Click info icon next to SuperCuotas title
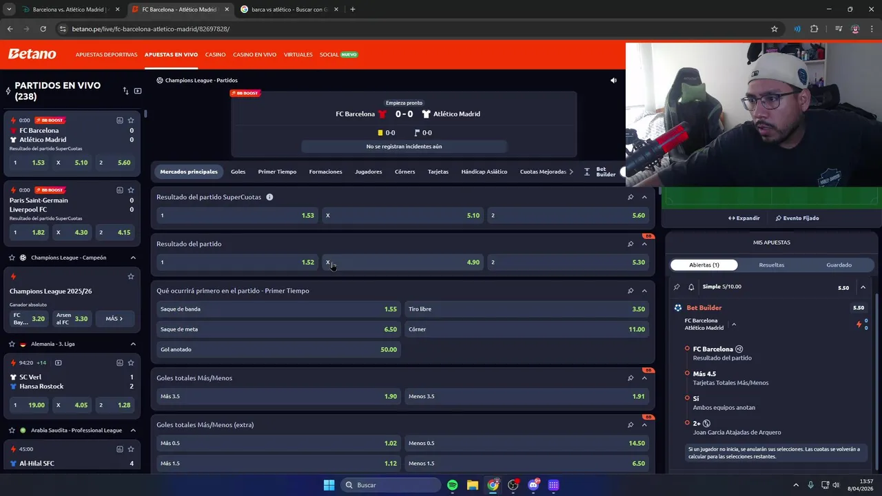This screenshot has width=882, height=496. click(269, 197)
